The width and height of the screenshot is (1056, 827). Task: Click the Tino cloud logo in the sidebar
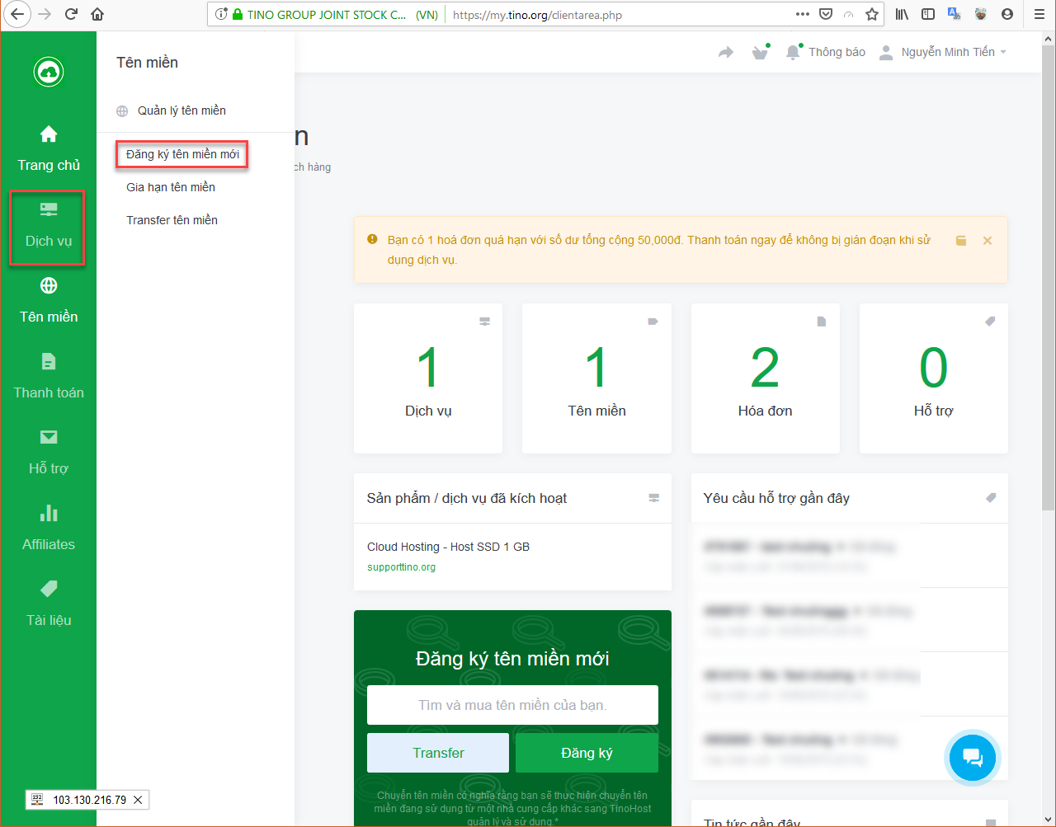pos(49,73)
